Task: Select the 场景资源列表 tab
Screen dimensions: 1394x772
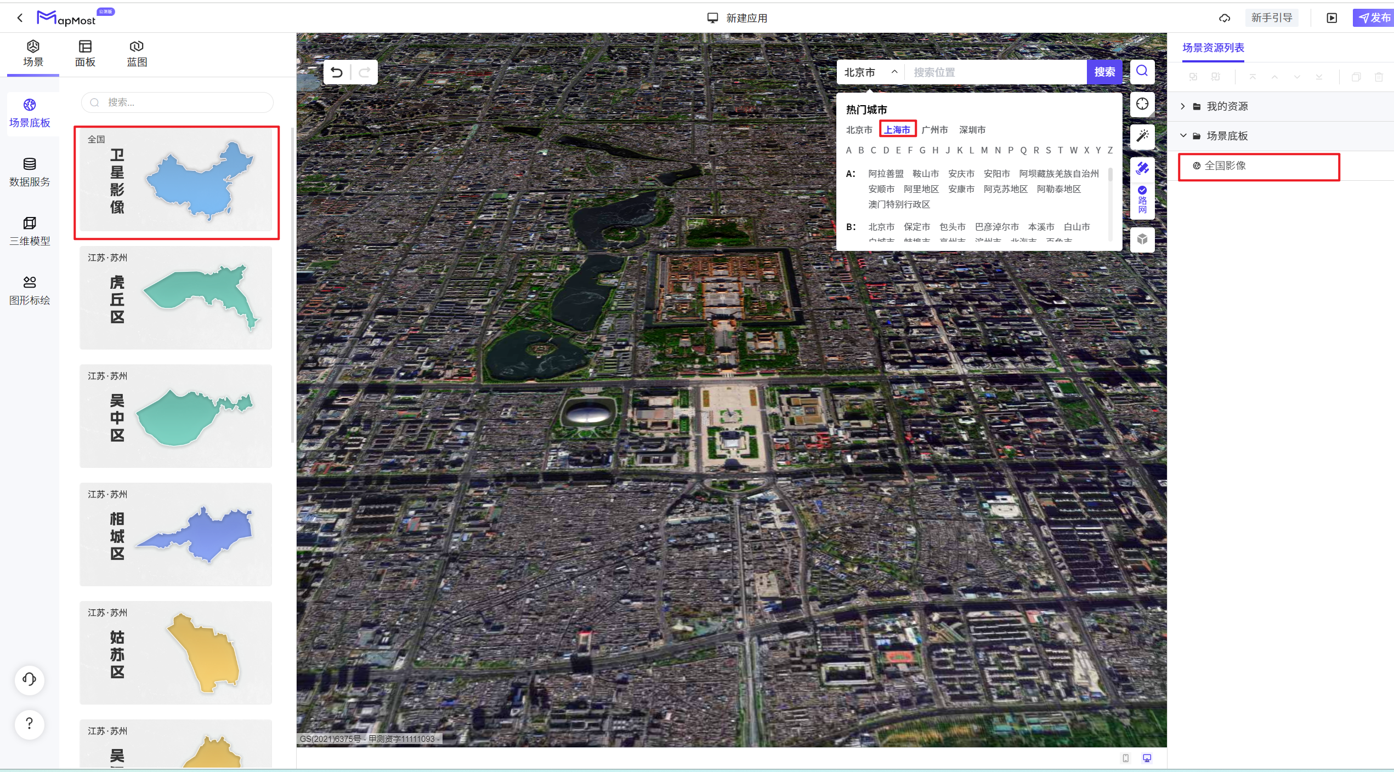Action: tap(1213, 48)
